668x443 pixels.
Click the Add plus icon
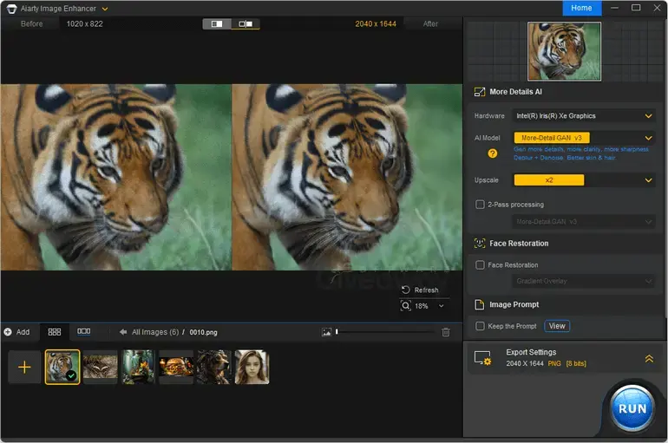click(8, 332)
